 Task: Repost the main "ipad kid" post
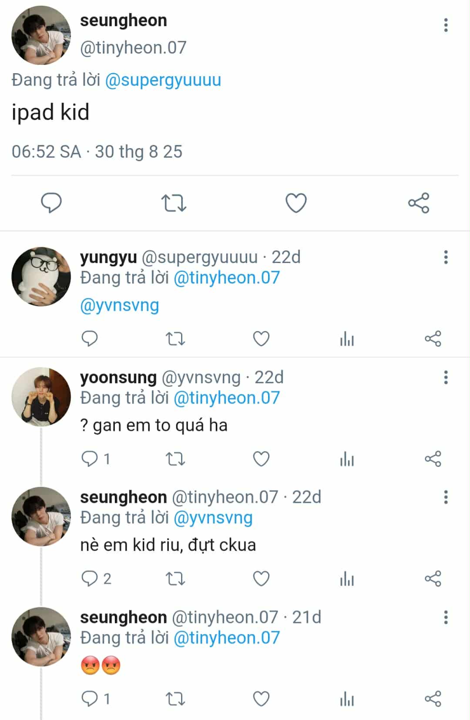point(174,203)
